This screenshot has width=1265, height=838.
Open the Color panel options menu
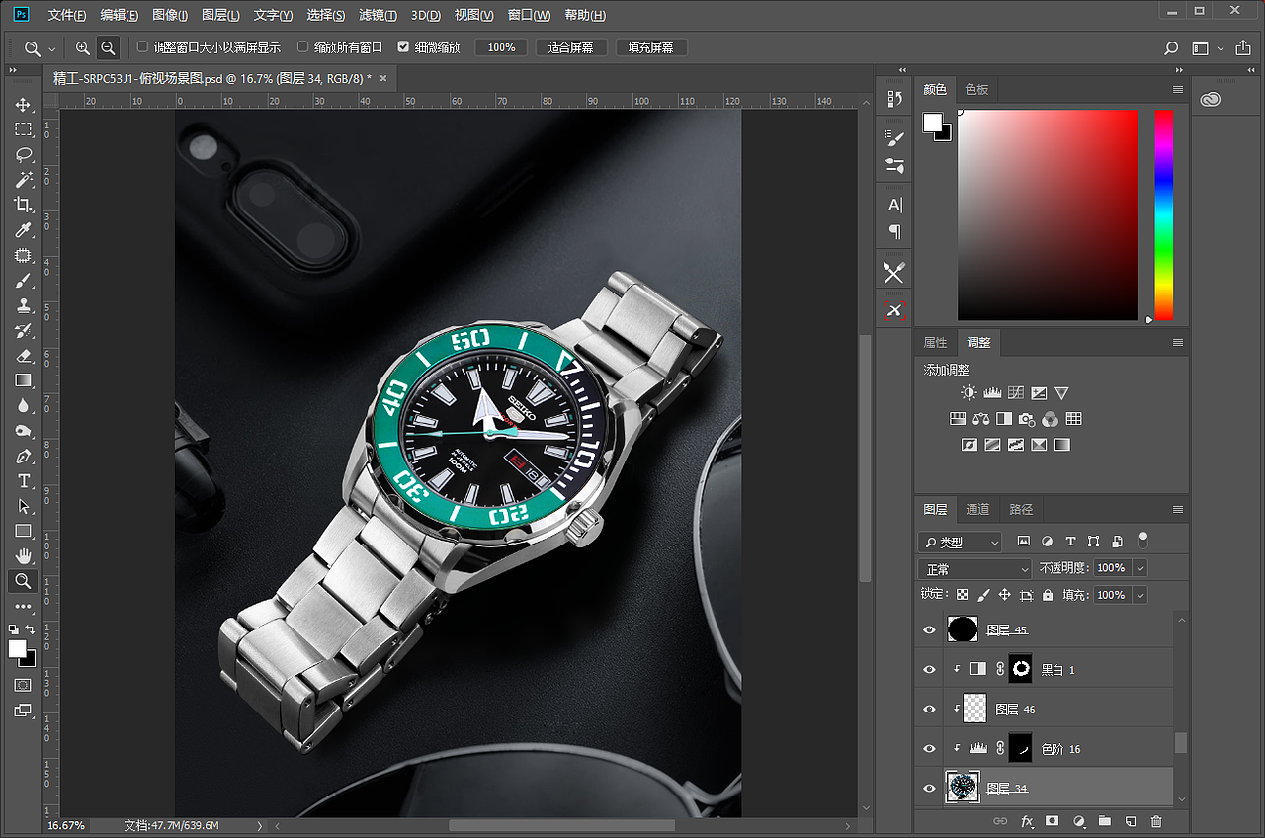click(1177, 89)
